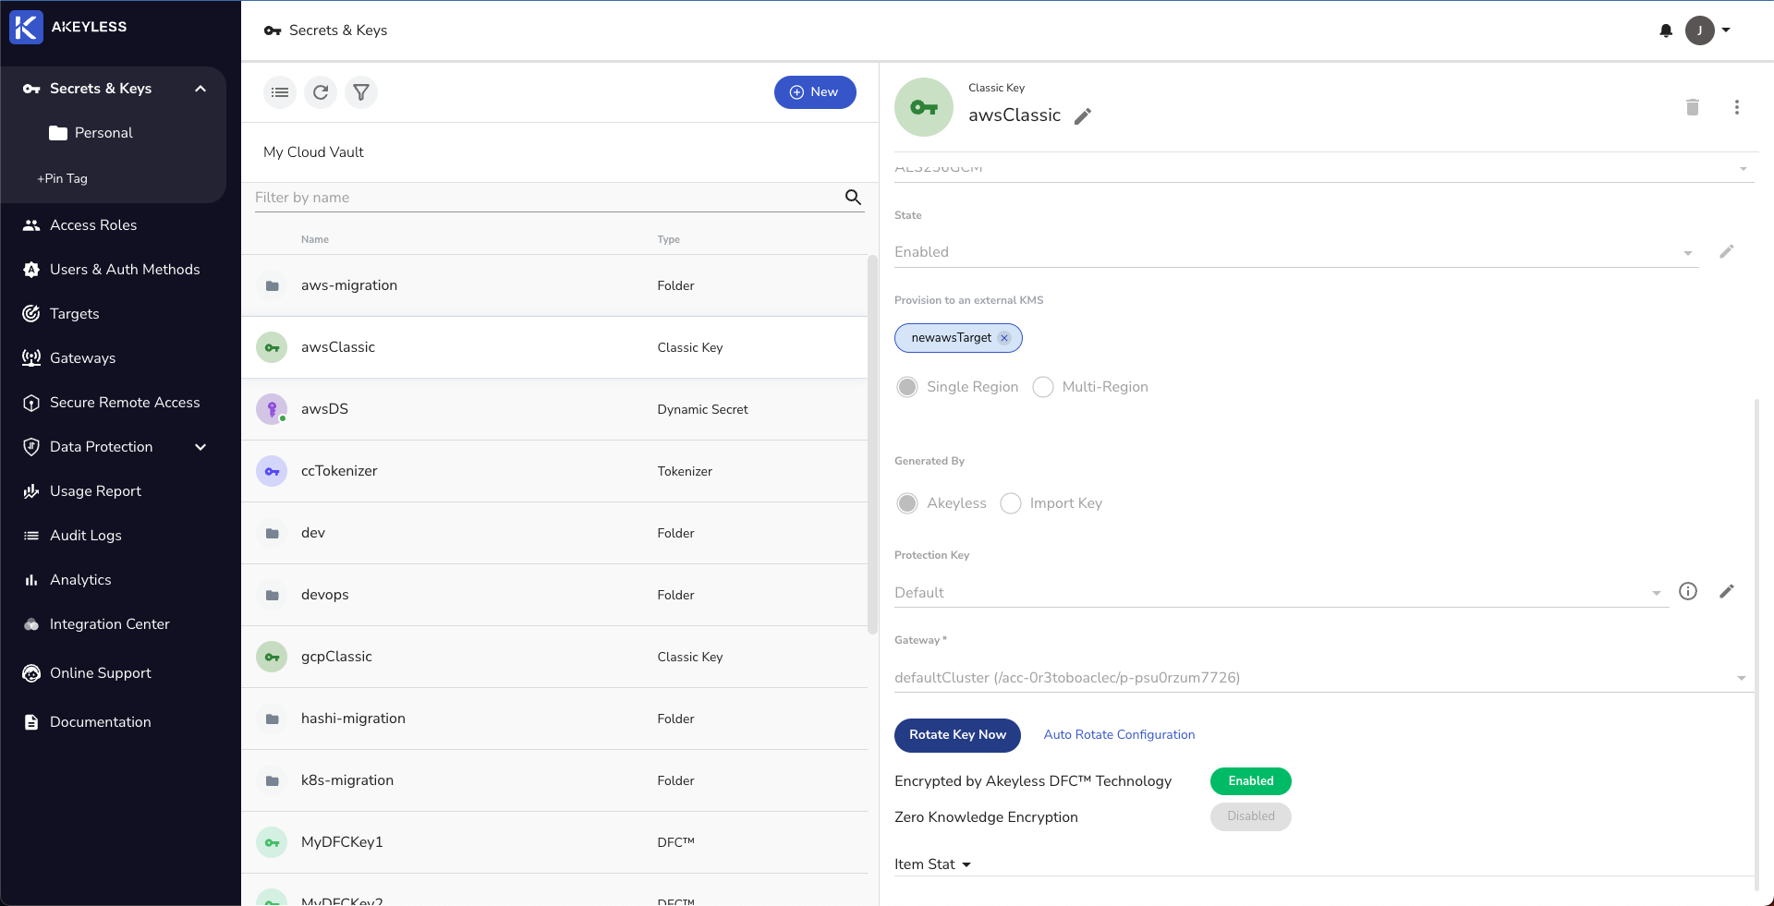The height and width of the screenshot is (906, 1774).
Task: Click the Akeyless logo icon
Action: tap(26, 27)
